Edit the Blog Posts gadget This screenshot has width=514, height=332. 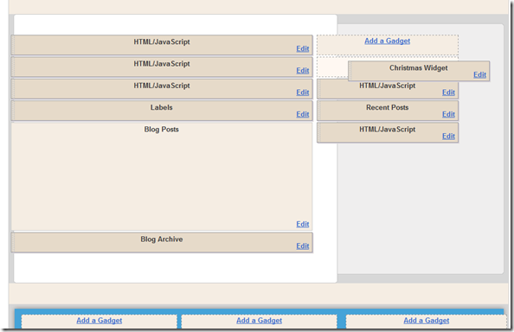click(303, 224)
